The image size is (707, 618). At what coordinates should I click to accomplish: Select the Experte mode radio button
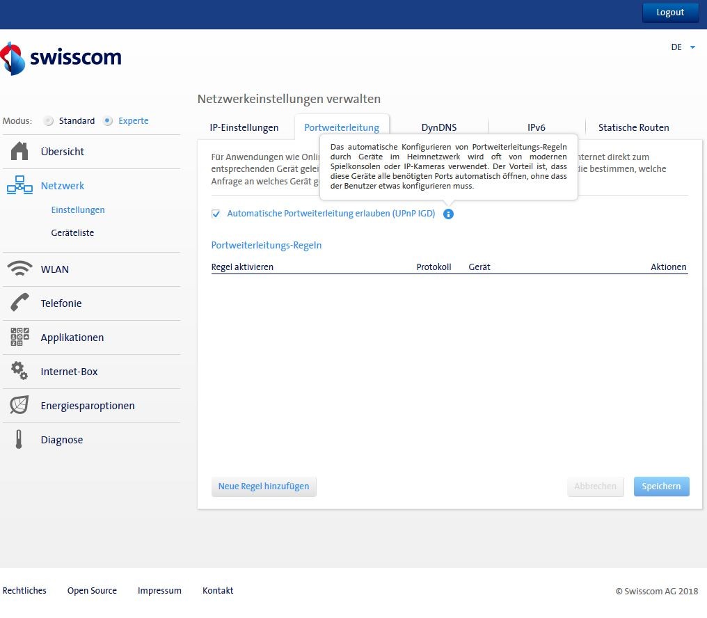click(108, 120)
